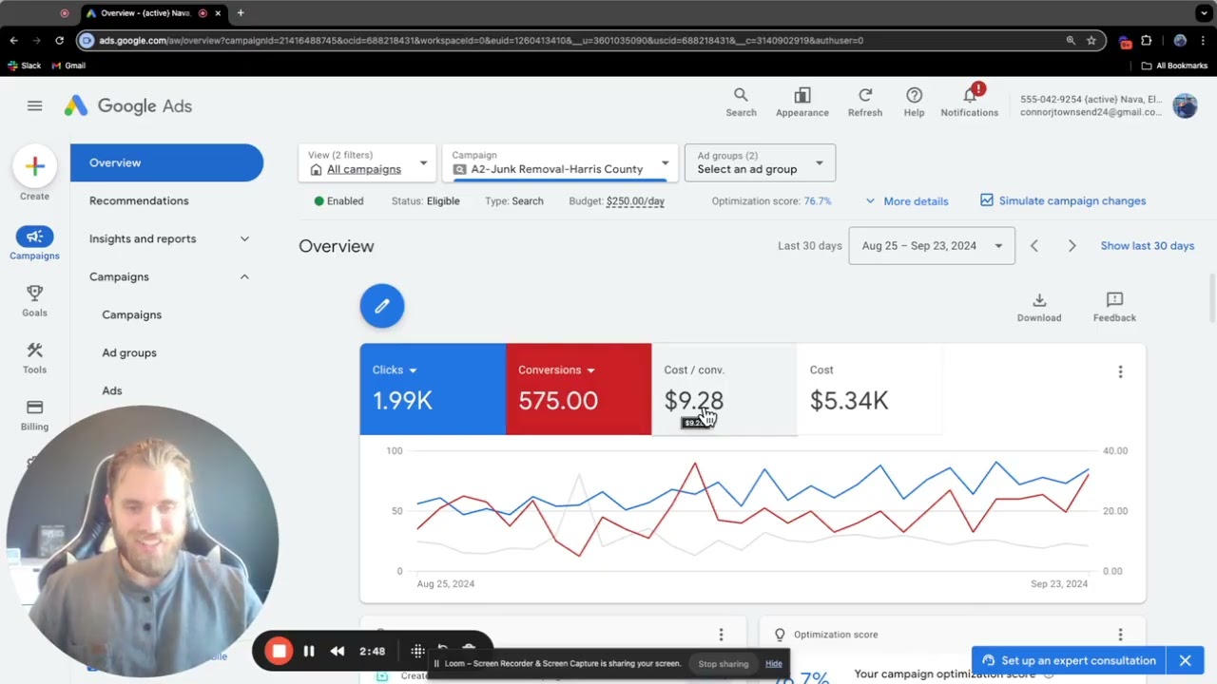Expand More details chevron
The height and width of the screenshot is (684, 1217).
pos(870,201)
